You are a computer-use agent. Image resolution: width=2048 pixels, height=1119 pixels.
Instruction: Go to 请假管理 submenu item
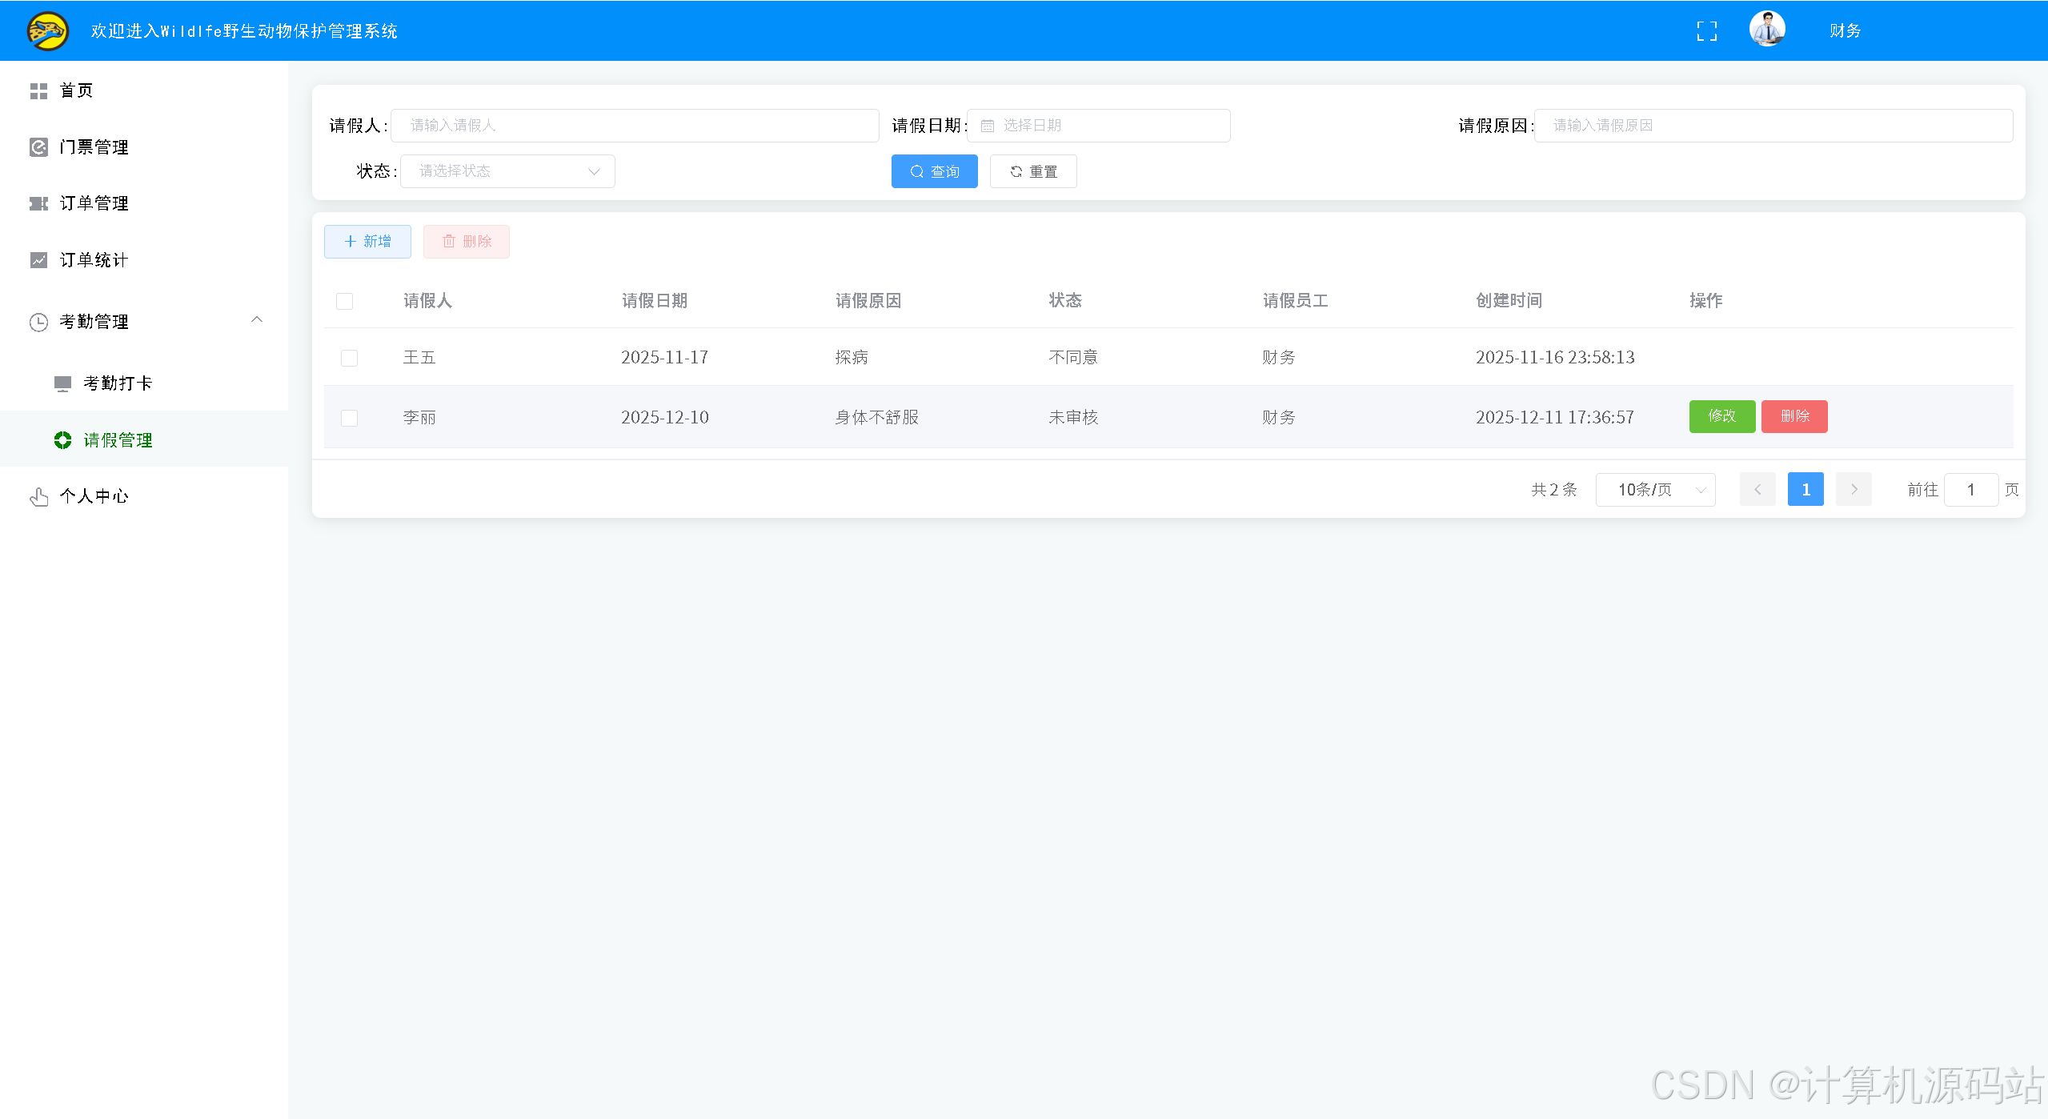pos(144,439)
